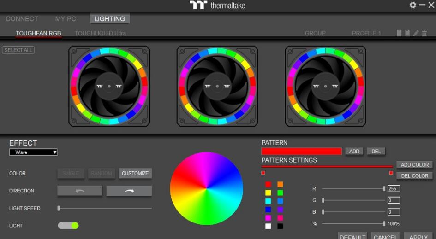
Task: Pick a color from the color wheel
Action: click(x=206, y=188)
